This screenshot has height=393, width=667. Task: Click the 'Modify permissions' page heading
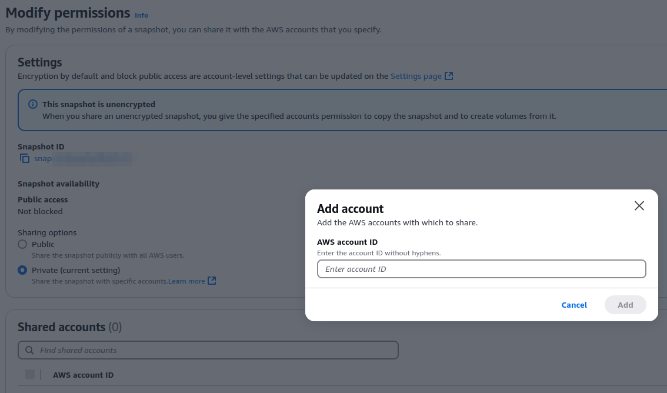pos(68,13)
